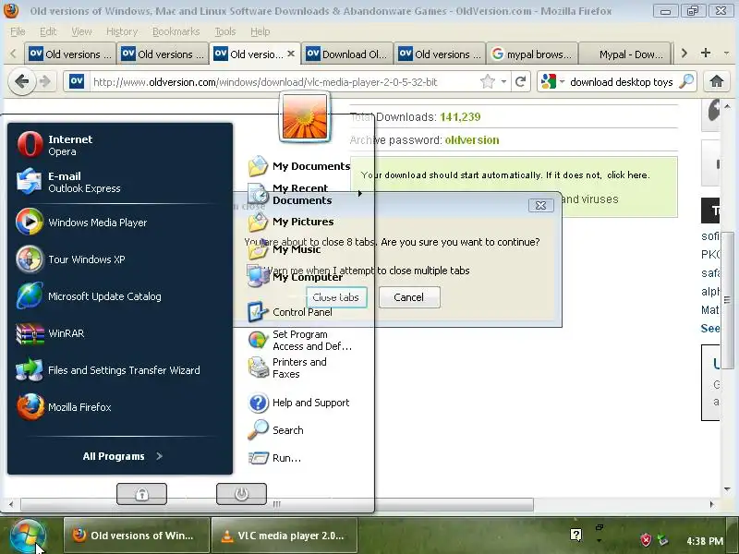Viewport: 739px width, 554px height.
Task: Open Microsoft Update Catalog shortcut
Action: [x=120, y=296]
